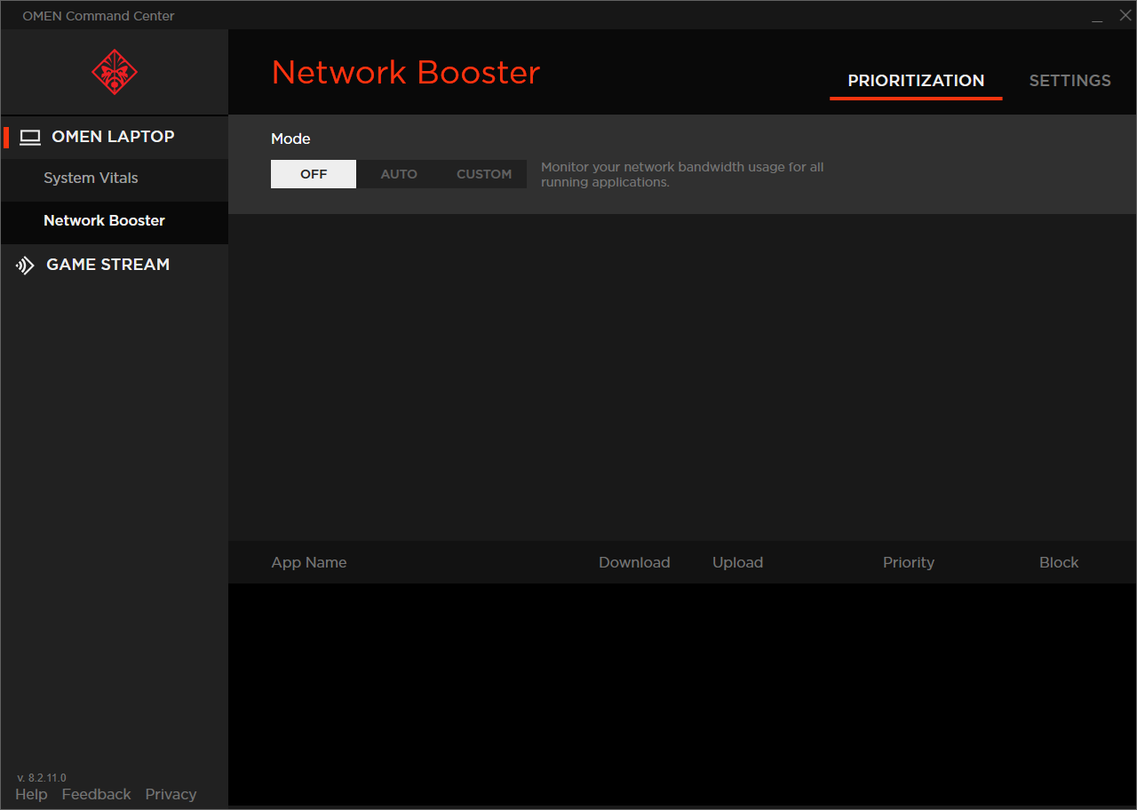Click the OMEN diamond logo
This screenshot has height=810, width=1137.
coord(114,72)
